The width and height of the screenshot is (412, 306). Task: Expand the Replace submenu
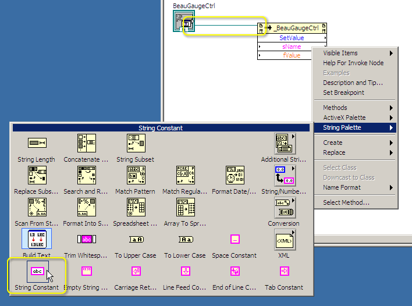click(356, 152)
